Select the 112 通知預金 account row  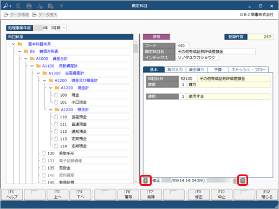click(x=92, y=132)
